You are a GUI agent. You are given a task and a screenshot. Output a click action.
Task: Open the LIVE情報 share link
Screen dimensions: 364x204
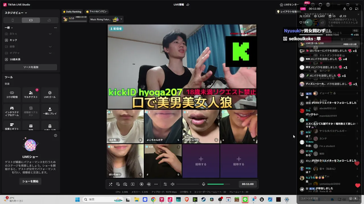[x=181, y=5]
